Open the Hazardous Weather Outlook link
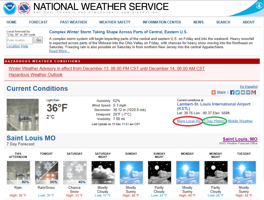 pyautogui.click(x=35, y=75)
